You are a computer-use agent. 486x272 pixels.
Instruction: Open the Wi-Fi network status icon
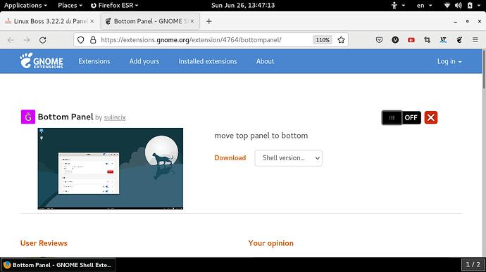click(447, 5)
